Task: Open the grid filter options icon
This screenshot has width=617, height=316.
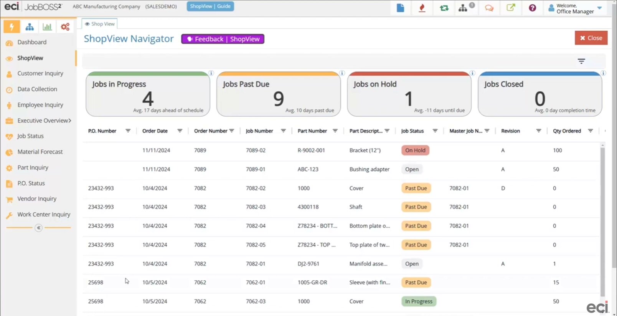Action: [581, 61]
